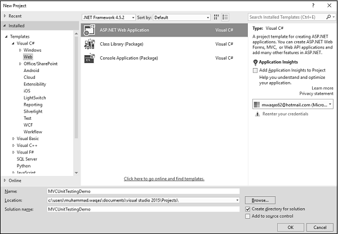The width and height of the screenshot is (338, 234).
Task: Click the Application Insights lightbulb icon
Action: (255, 62)
